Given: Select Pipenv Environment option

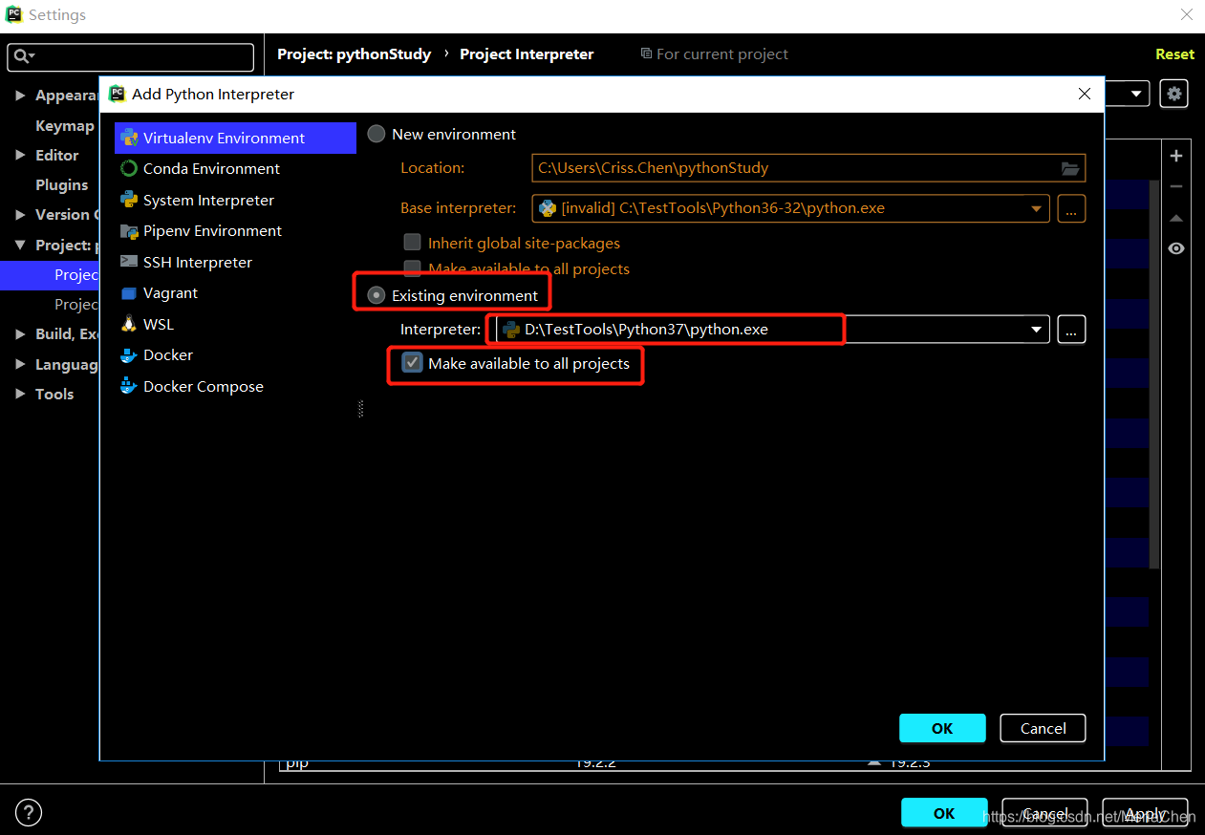Looking at the screenshot, I should [212, 230].
